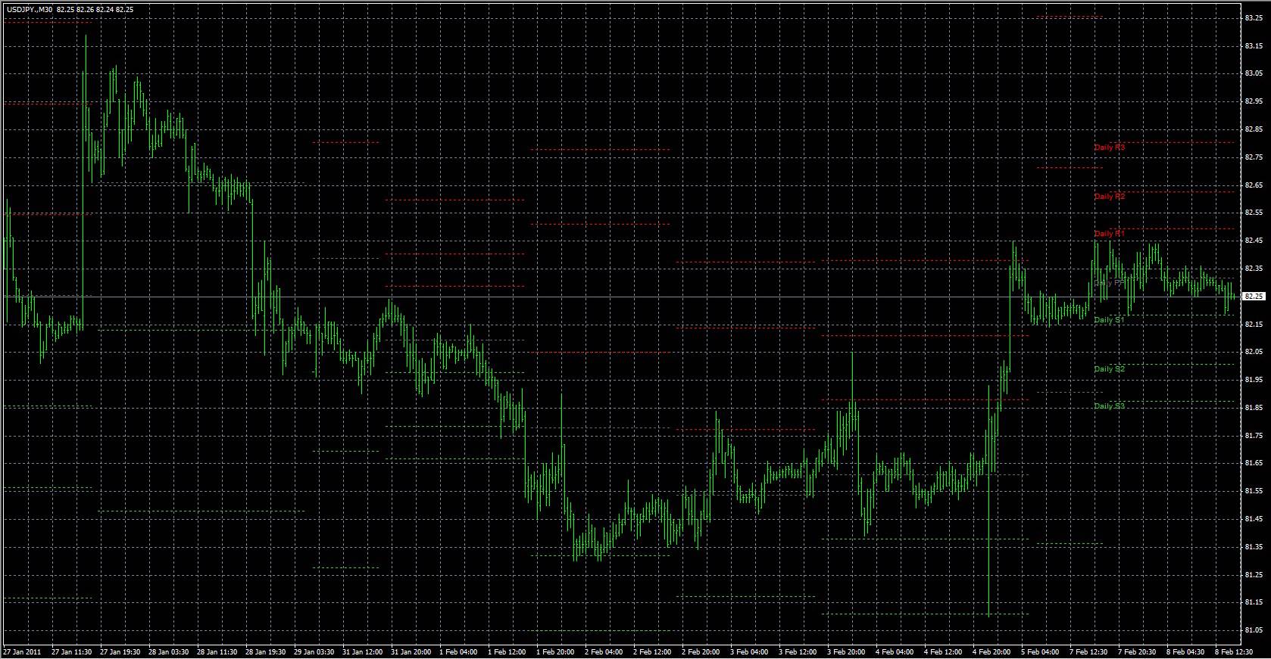
Task: Click the 83.05 price axis label
Action: click(x=1254, y=74)
